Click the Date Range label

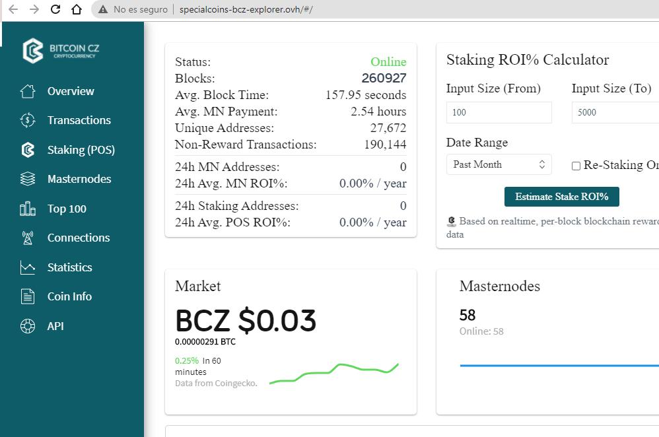pyautogui.click(x=477, y=143)
